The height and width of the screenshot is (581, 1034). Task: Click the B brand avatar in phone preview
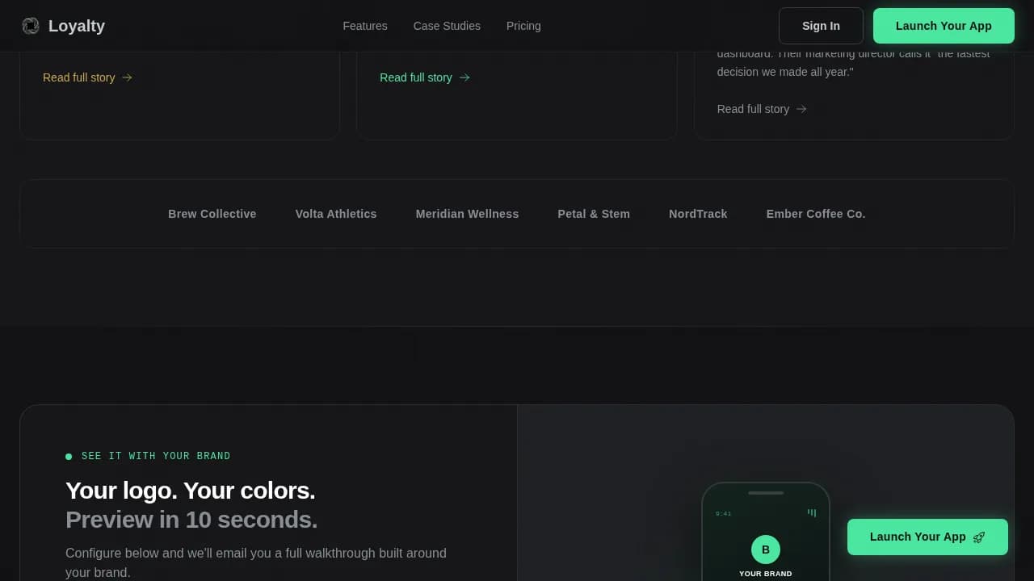pyautogui.click(x=766, y=550)
